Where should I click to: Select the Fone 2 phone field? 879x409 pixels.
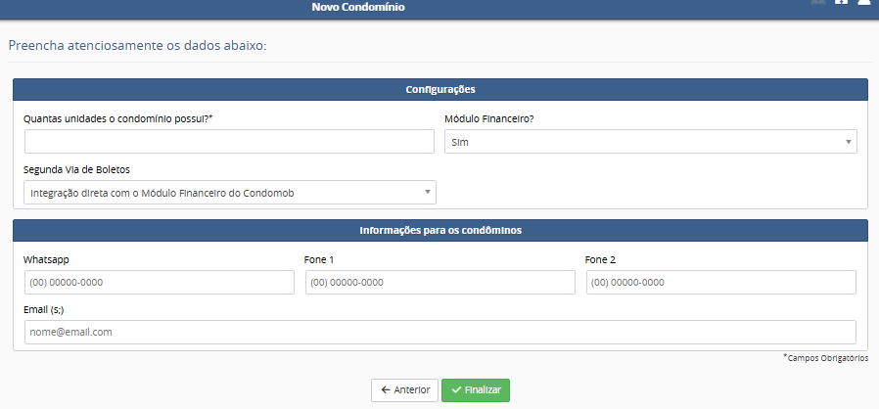point(720,283)
